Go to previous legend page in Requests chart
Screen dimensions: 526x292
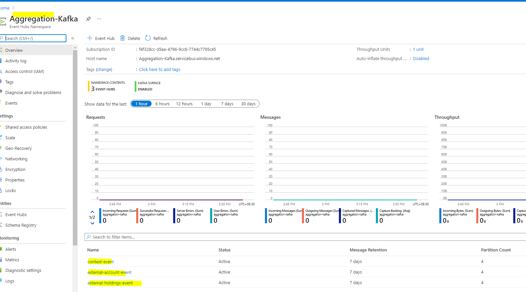pyautogui.click(x=92, y=212)
